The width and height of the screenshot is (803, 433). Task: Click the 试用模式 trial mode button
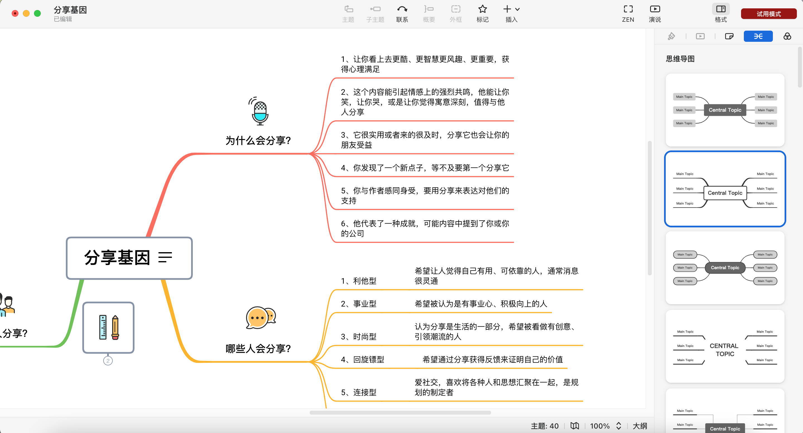click(768, 14)
